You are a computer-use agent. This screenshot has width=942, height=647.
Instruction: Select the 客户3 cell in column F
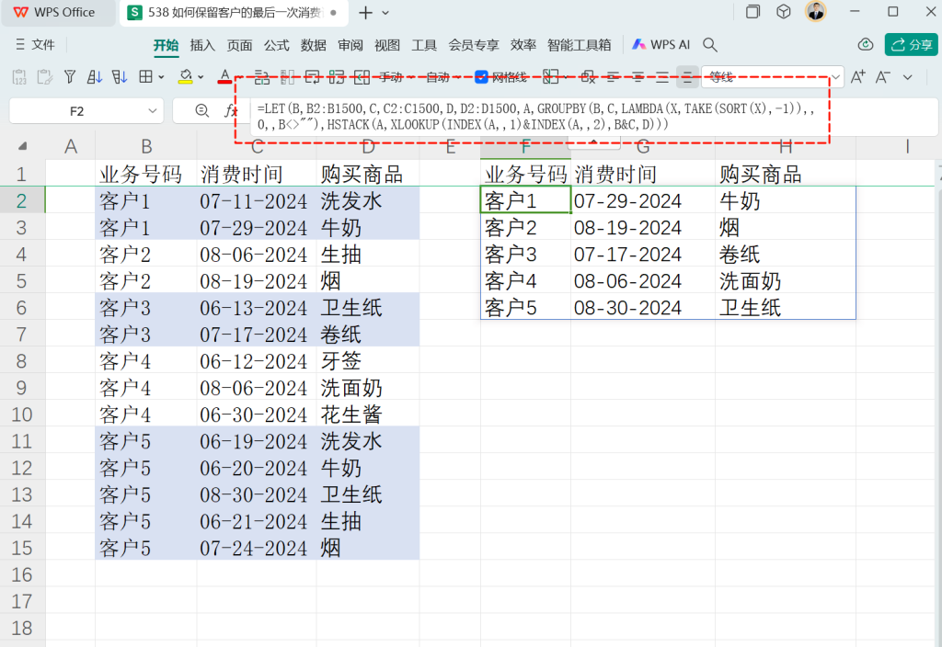click(x=525, y=255)
